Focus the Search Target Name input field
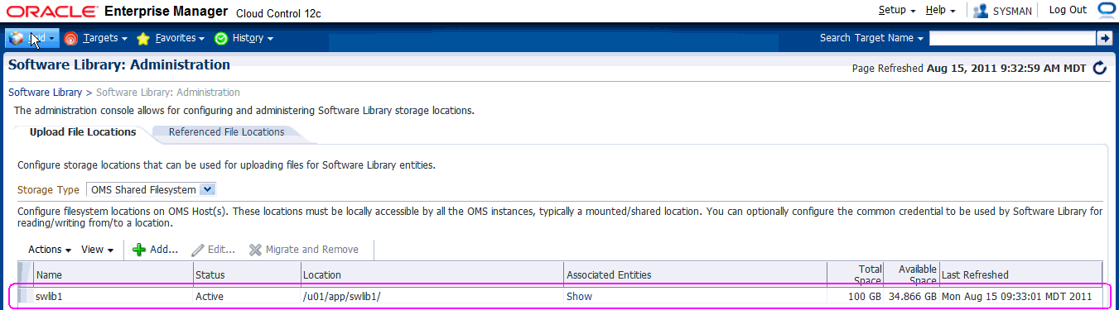 pos(1012,38)
